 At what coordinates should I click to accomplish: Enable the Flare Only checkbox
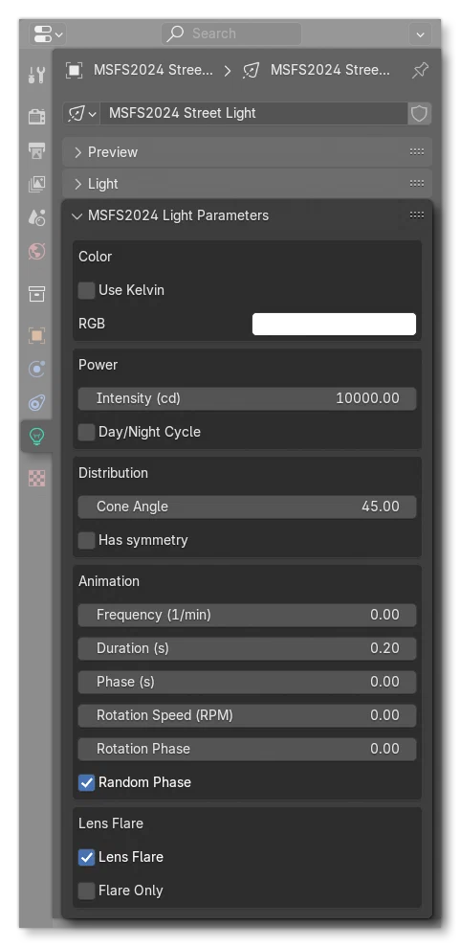87,891
